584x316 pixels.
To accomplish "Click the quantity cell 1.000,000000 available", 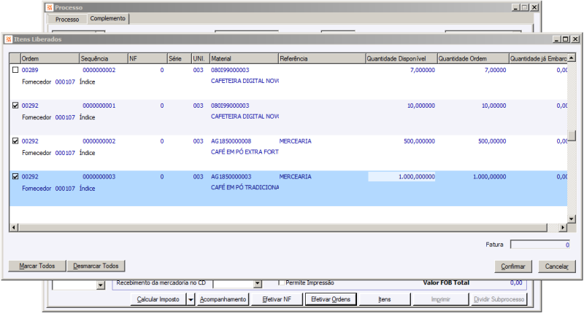I will 401,176.
